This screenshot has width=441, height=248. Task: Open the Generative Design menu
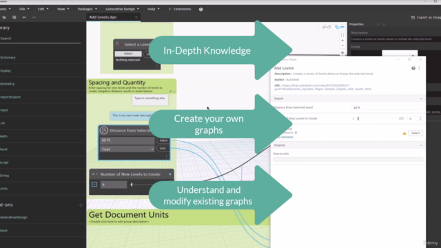click(x=122, y=9)
